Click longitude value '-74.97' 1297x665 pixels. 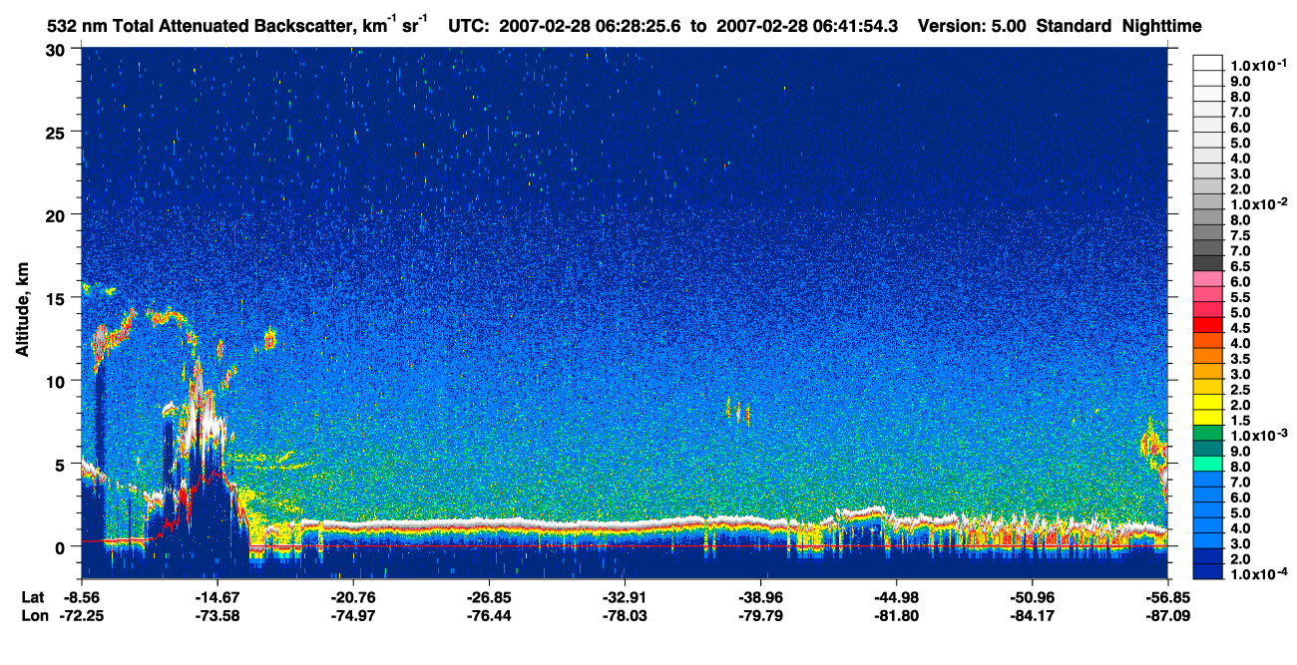(351, 615)
